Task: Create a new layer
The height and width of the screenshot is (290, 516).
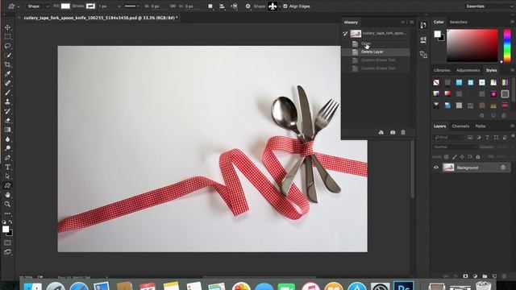Action: [494, 276]
